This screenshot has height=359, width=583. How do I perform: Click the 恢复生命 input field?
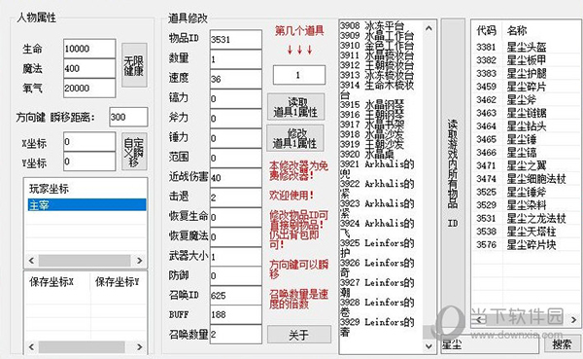(x=236, y=217)
